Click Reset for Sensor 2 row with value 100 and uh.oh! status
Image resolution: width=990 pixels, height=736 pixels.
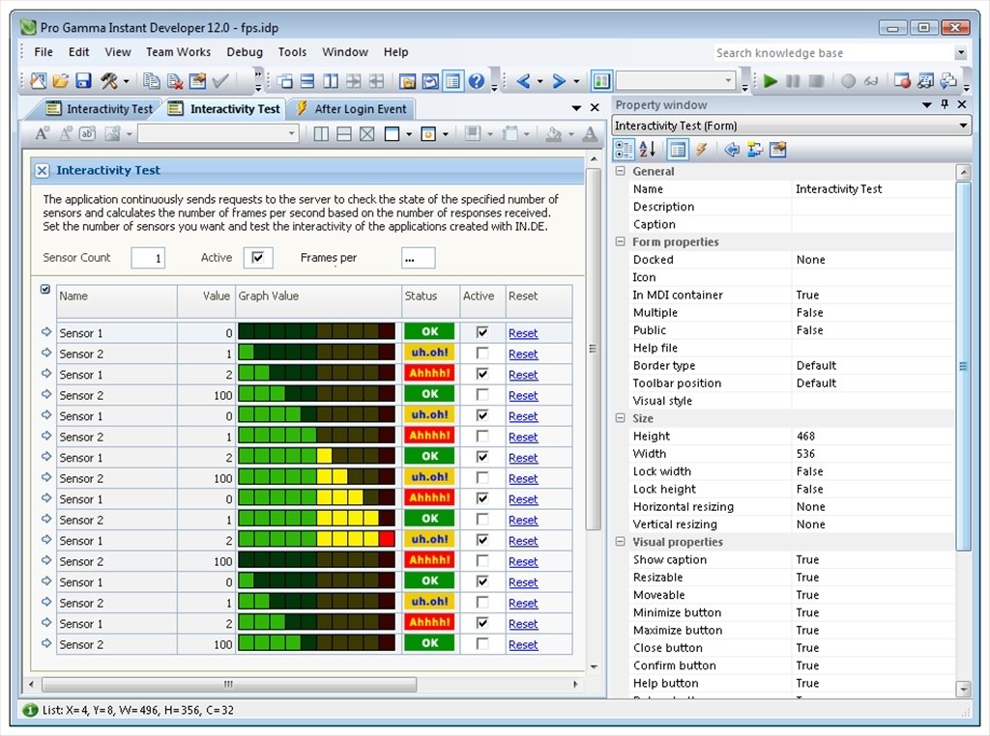tap(523, 479)
